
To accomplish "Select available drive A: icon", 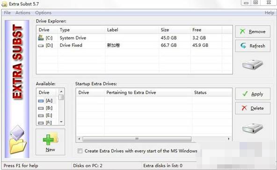I will [41, 101].
